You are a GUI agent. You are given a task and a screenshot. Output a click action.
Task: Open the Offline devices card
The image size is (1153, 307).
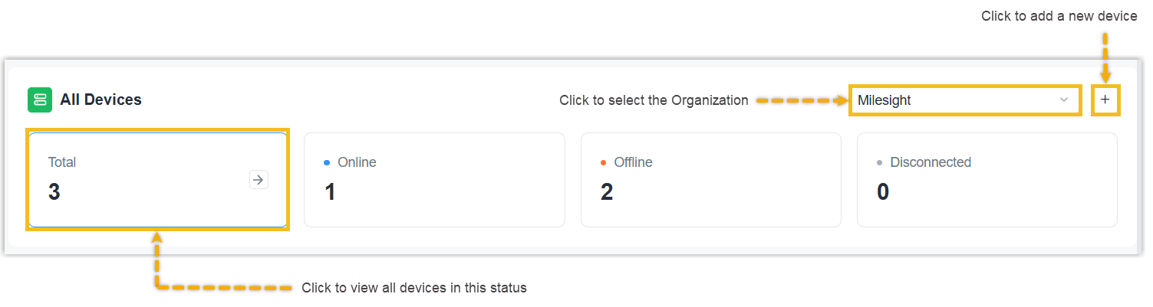[x=710, y=180]
